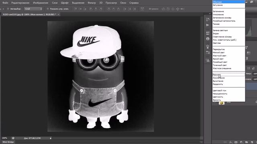Click the Add layer style fx icon
The width and height of the screenshot is (257, 144).
(x=231, y=142)
